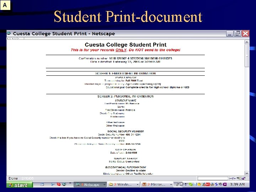Viewport: 256px width, 192px height.
Task: Click the online/offline connection icon in Netscape status bar
Action: tap(232, 178)
